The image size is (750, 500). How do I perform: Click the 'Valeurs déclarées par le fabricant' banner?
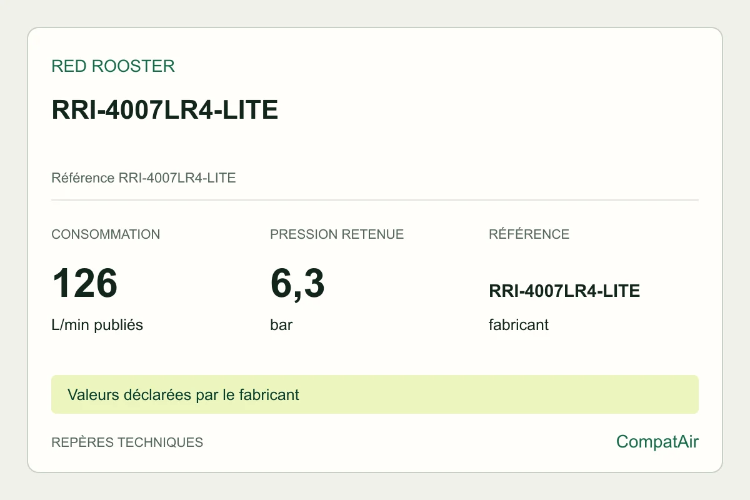[x=375, y=394]
